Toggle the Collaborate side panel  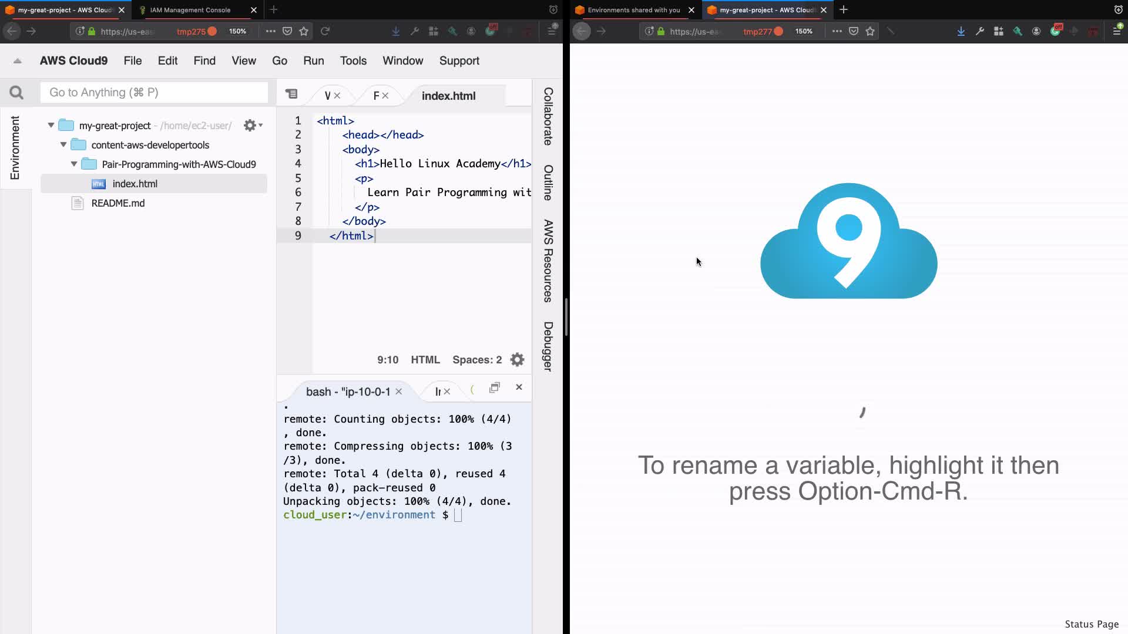[548, 116]
